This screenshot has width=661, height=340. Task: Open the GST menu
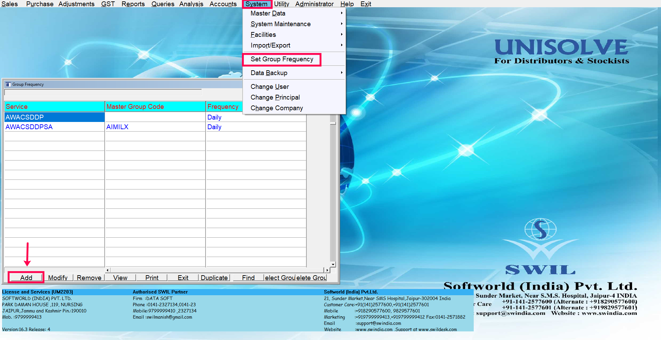point(108,4)
